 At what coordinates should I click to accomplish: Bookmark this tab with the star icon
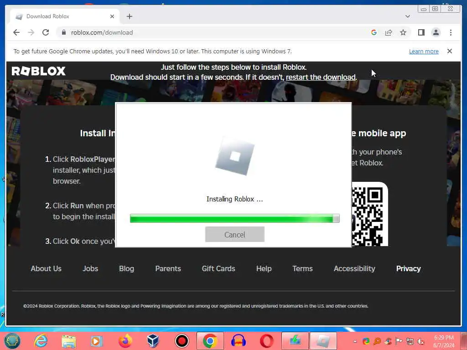403,32
